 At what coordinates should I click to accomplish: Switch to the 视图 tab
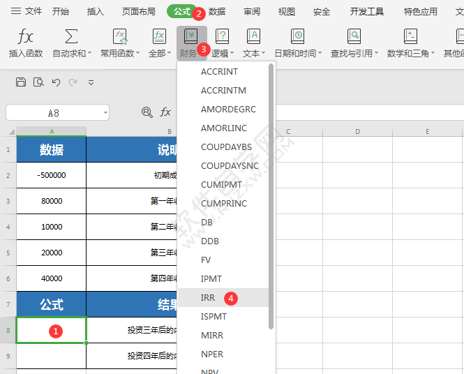pos(287,12)
